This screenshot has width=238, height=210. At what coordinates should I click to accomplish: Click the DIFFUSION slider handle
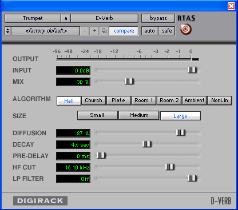(181, 132)
